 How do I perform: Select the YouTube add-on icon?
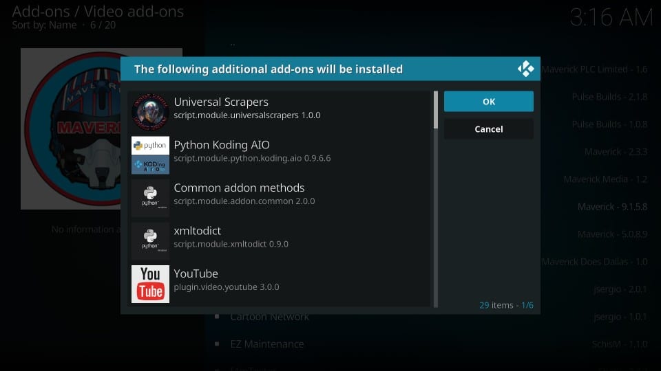150,284
